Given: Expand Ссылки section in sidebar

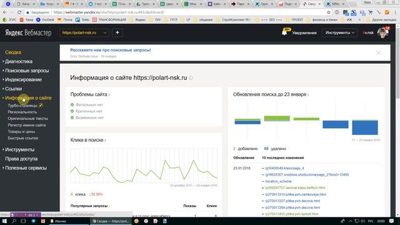Looking at the screenshot, I should tap(13, 89).
